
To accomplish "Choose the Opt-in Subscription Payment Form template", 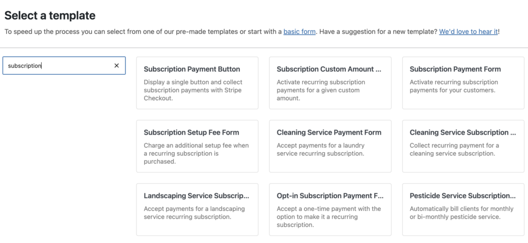I will (331, 209).
